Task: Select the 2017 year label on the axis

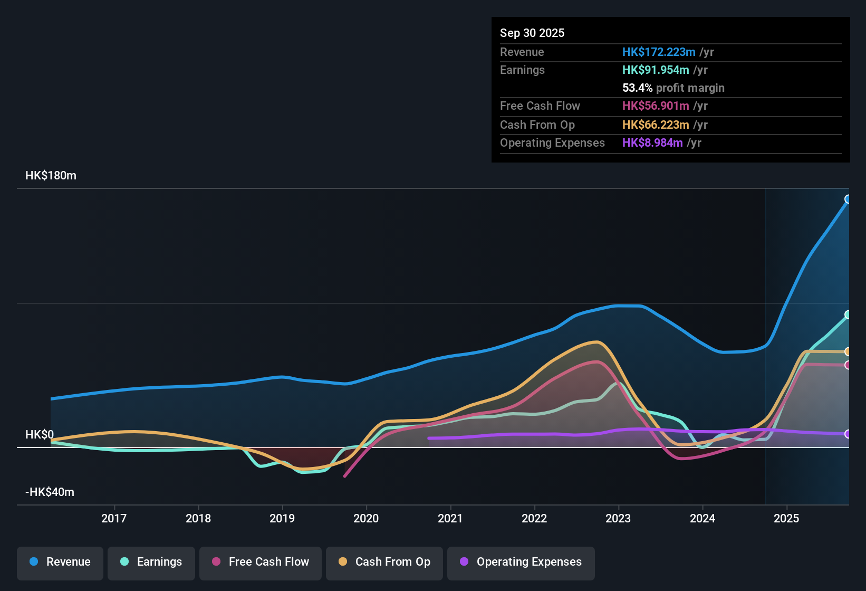Action: 114,519
